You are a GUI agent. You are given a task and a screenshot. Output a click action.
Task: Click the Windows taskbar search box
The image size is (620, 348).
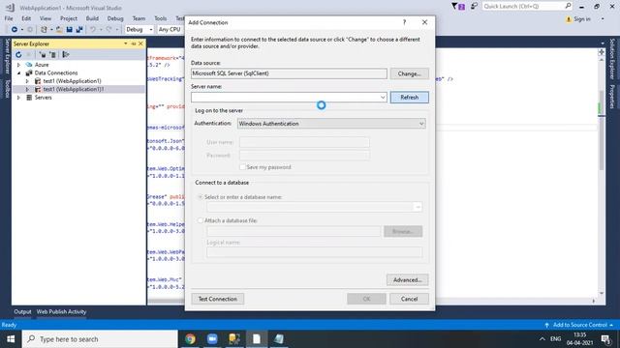click(100, 339)
